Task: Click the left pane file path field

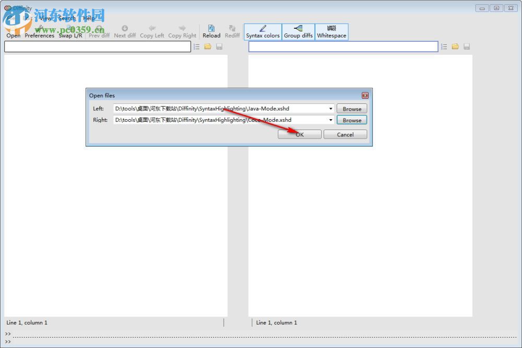Action: click(98, 47)
